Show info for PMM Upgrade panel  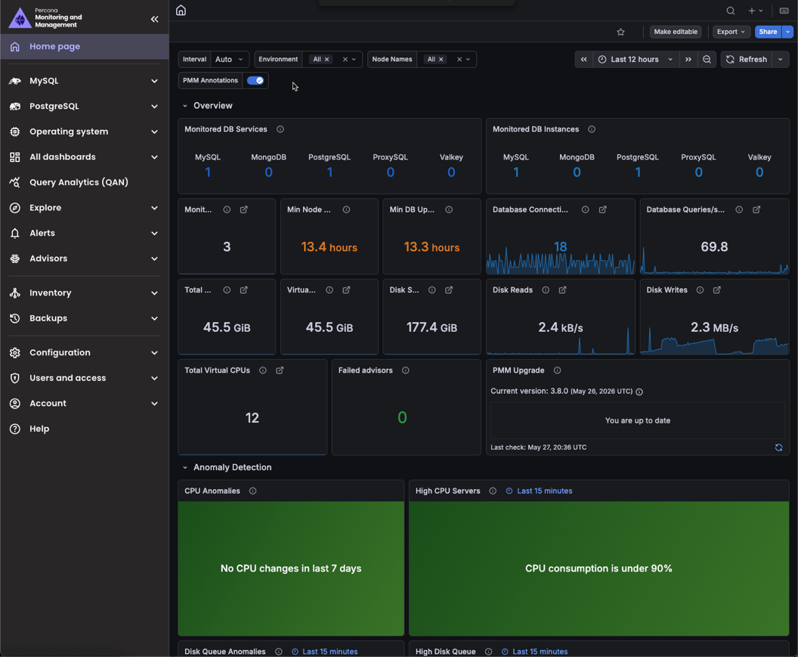click(x=557, y=370)
